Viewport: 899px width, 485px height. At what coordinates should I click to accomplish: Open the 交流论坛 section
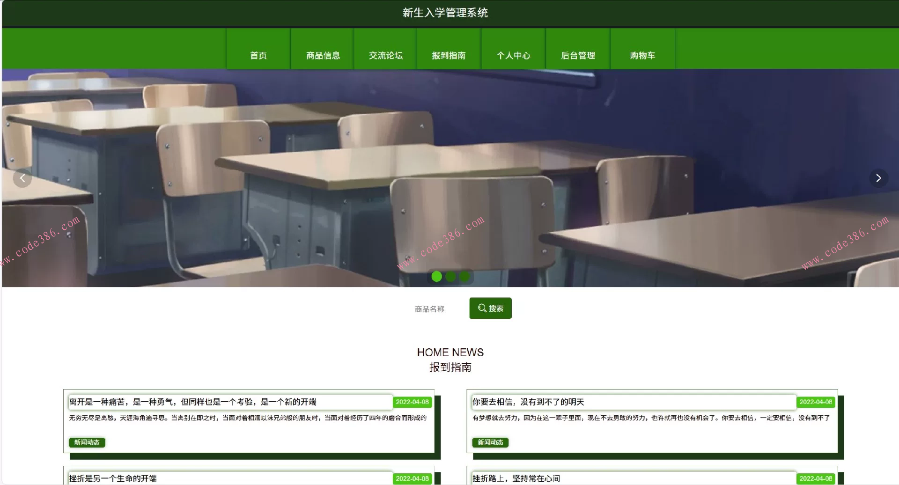(x=385, y=55)
